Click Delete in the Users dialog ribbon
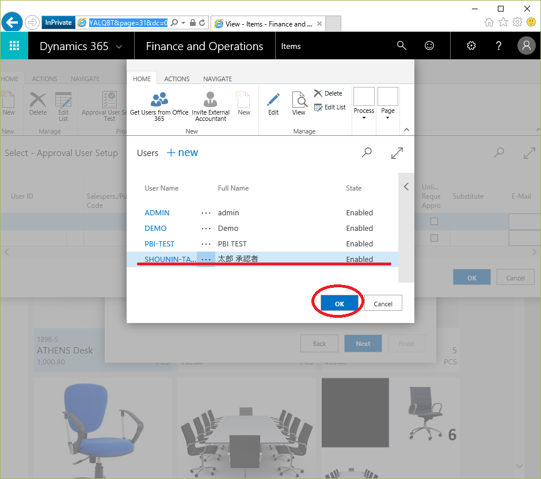The height and width of the screenshot is (479, 541). 328,93
